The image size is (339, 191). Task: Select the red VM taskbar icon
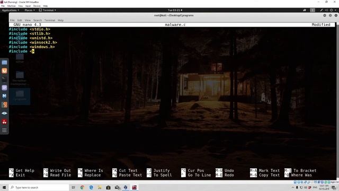(134, 187)
